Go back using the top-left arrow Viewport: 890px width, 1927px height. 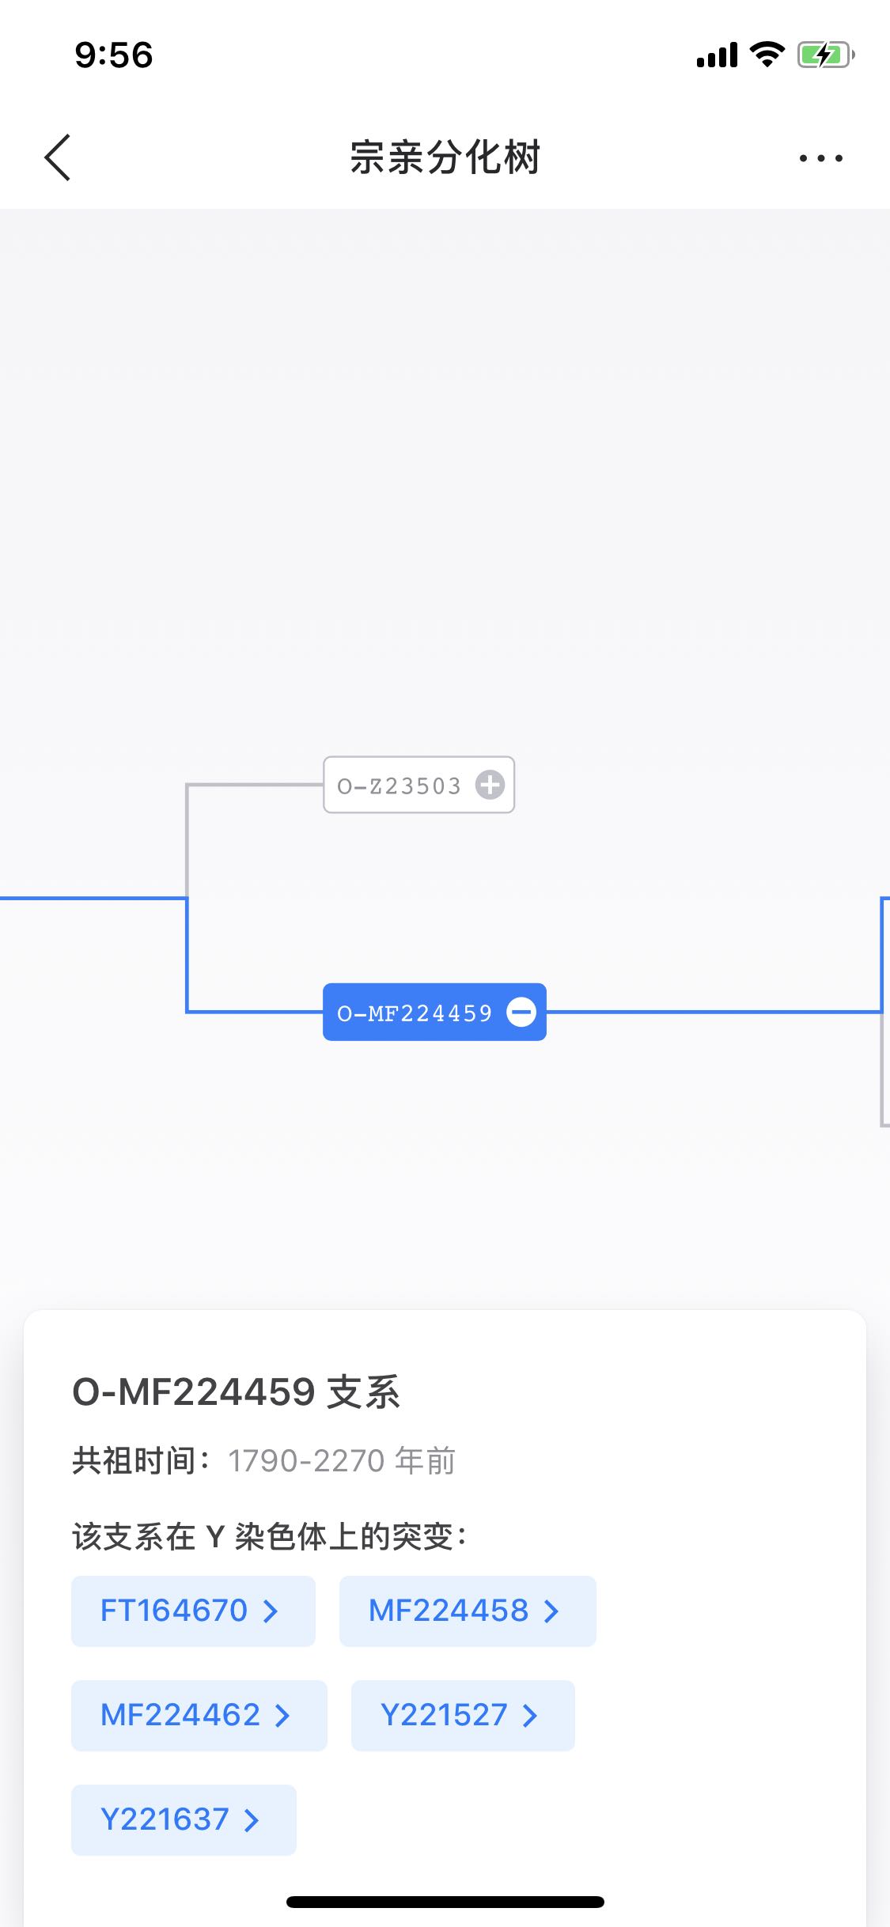coord(58,157)
